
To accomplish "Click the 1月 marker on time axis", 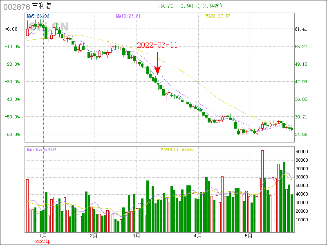I will point(43,236).
